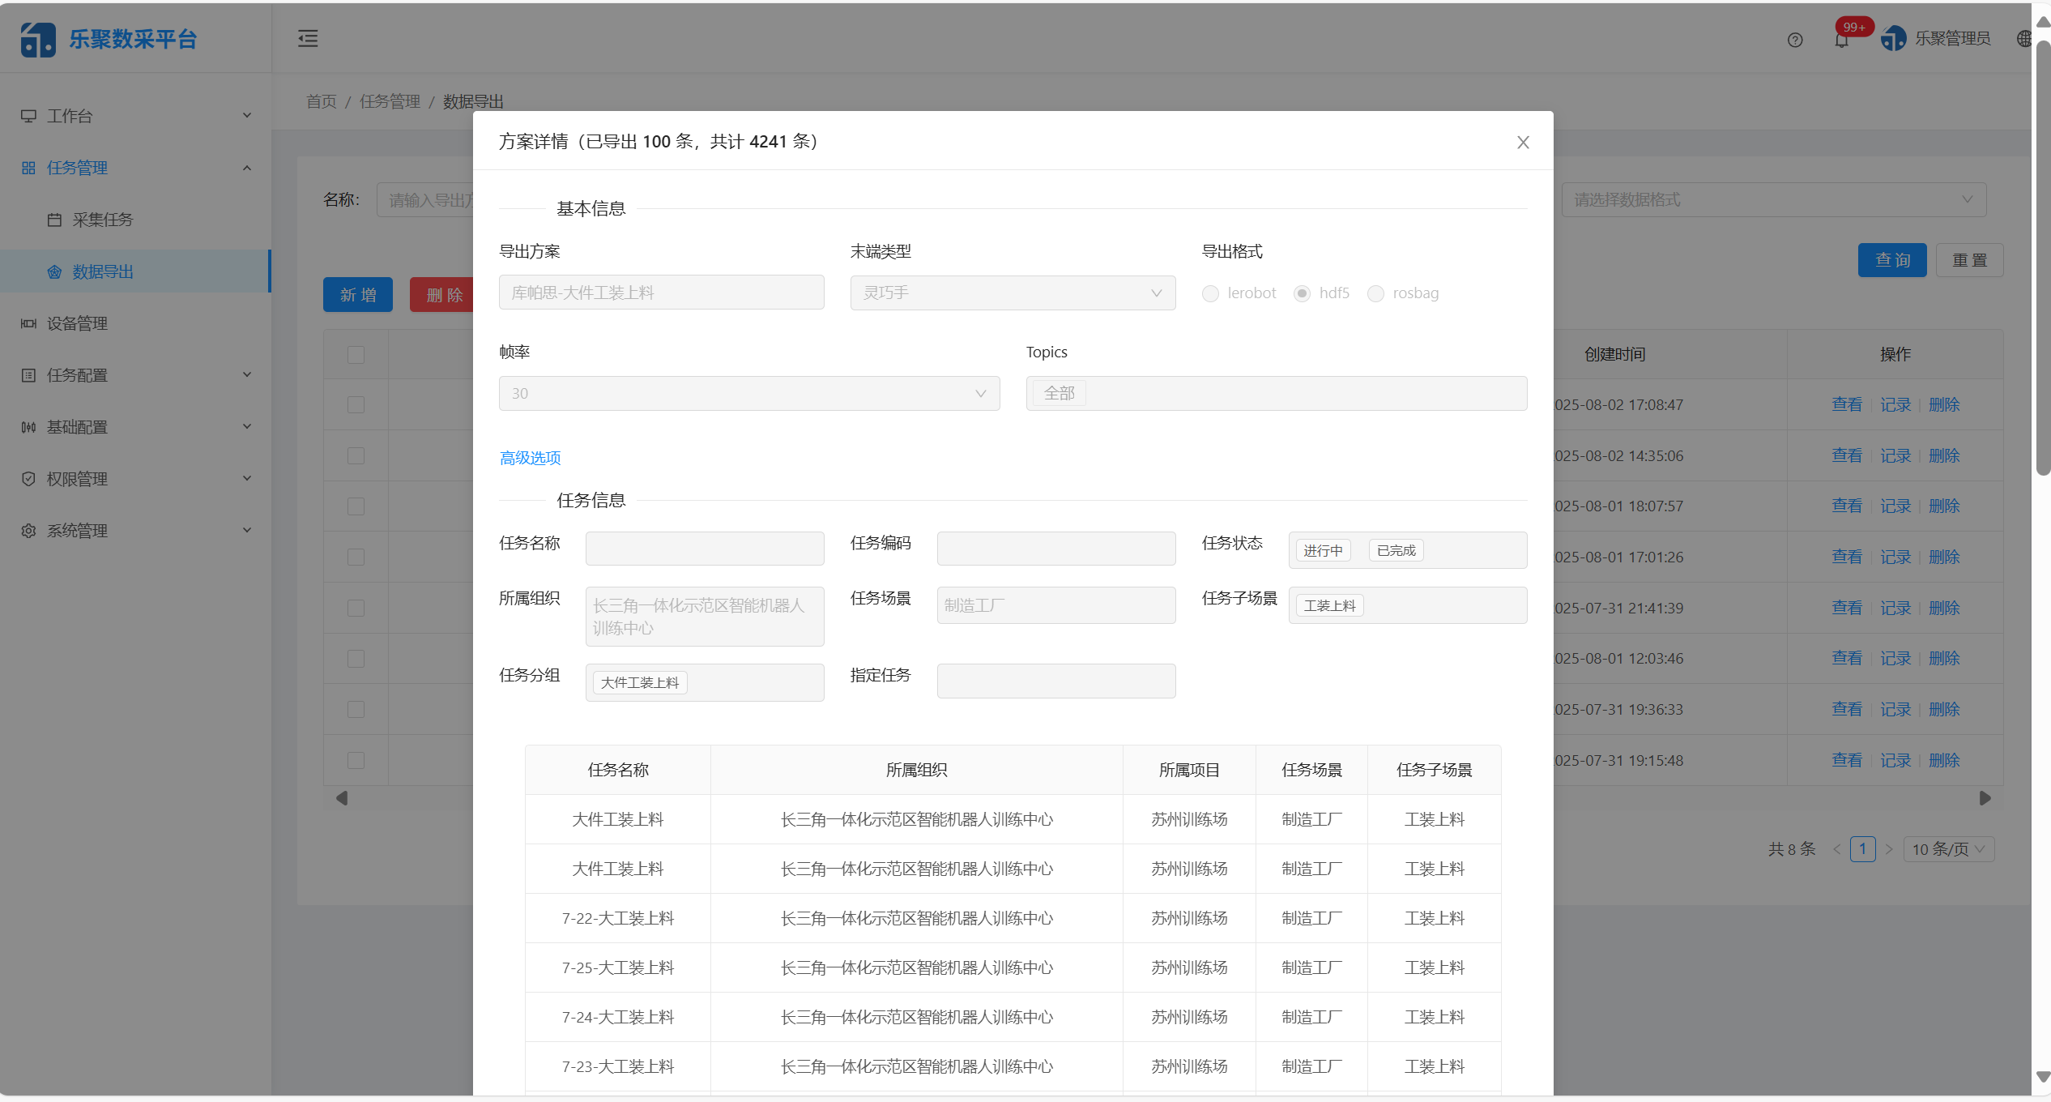Click the 查询 query button
The image size is (2051, 1102).
pos(1892,259)
